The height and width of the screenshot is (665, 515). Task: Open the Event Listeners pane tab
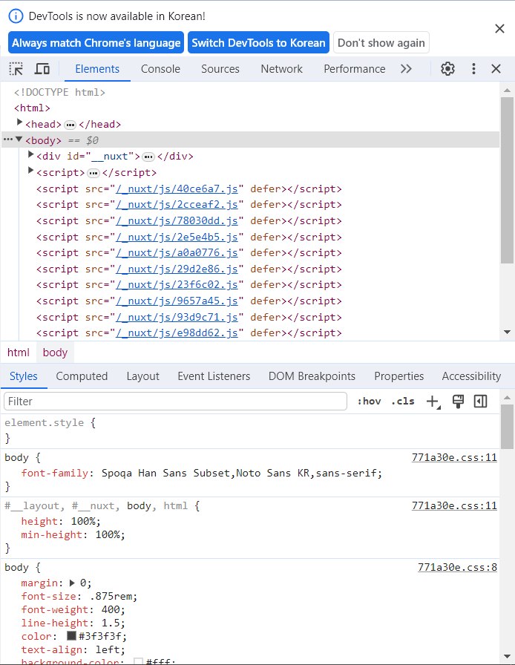214,376
